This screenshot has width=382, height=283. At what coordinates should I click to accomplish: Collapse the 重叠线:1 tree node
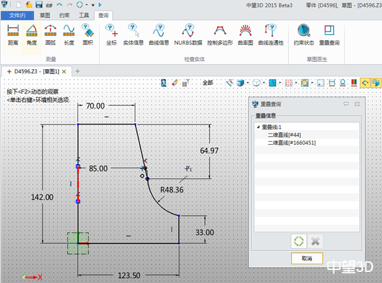[x=258, y=127]
